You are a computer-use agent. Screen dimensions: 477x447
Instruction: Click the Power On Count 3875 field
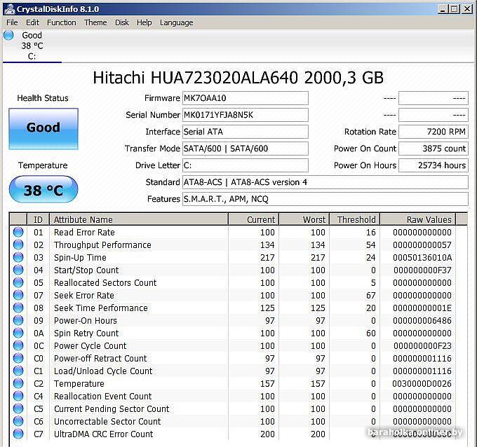tap(434, 149)
